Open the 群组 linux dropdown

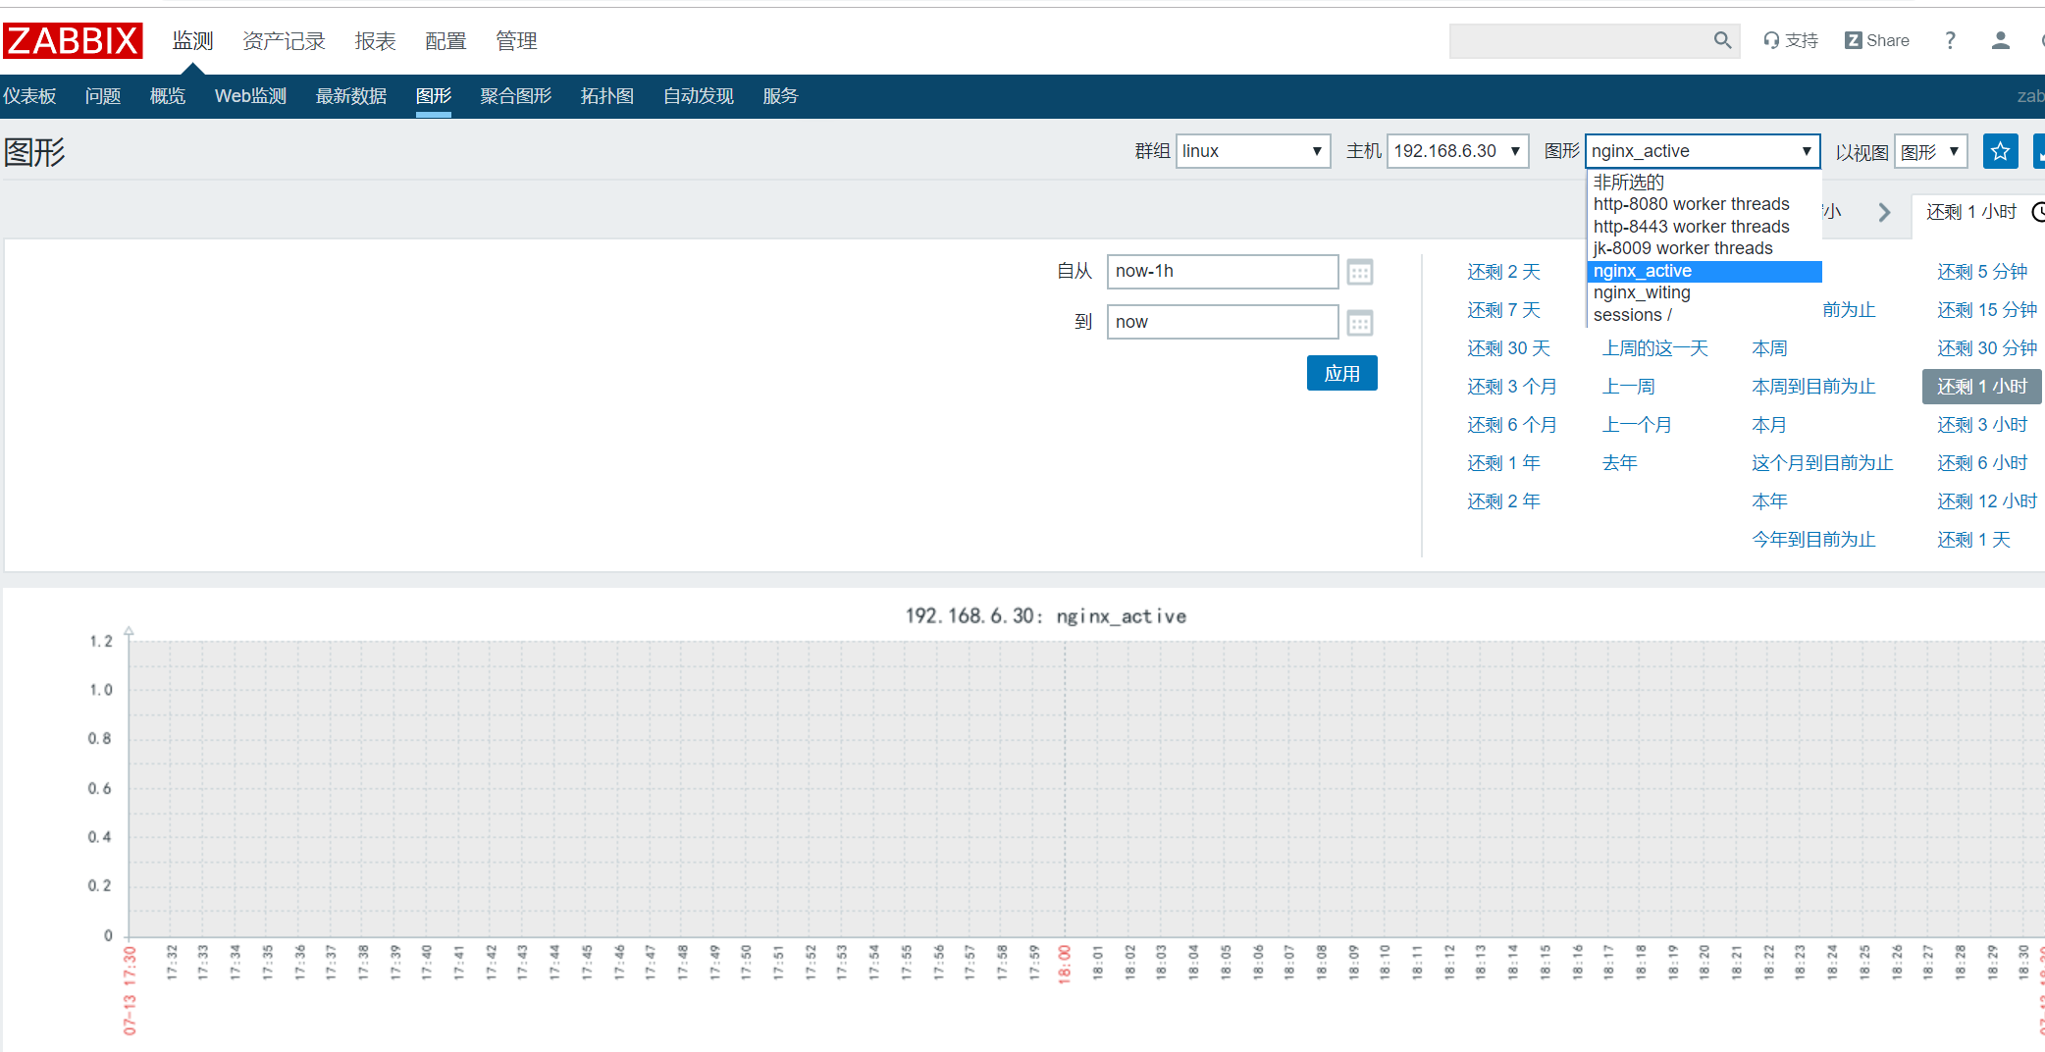tap(1253, 151)
